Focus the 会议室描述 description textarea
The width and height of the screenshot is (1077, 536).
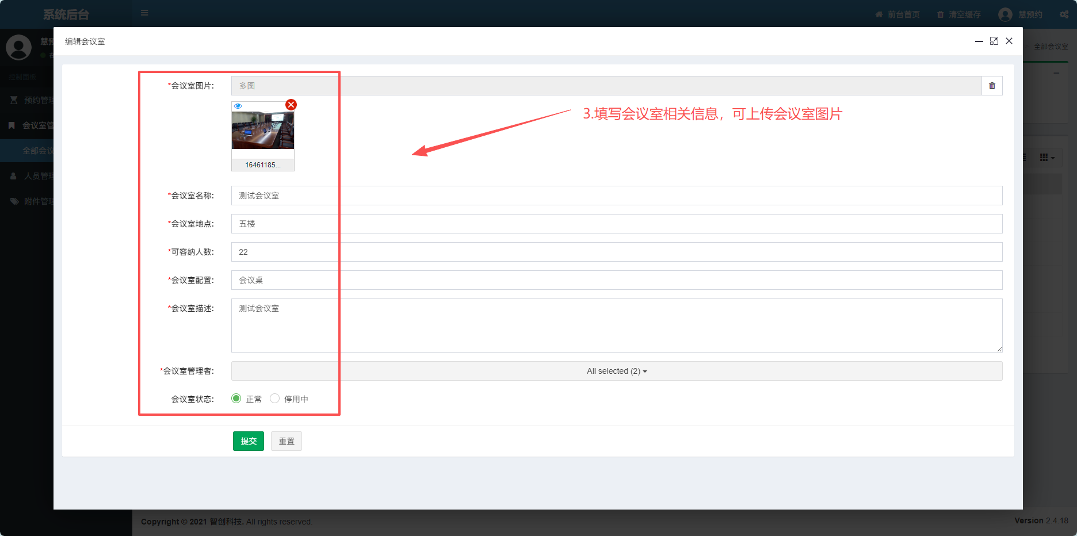(616, 325)
